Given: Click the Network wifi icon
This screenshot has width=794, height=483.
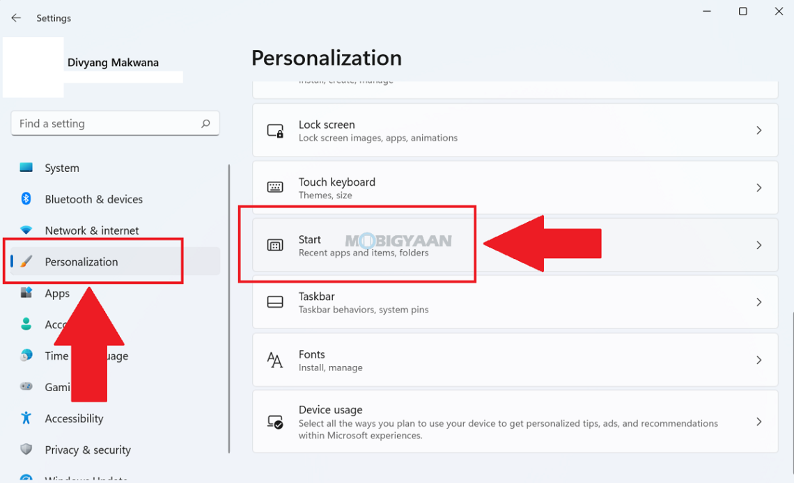Looking at the screenshot, I should coord(26,230).
